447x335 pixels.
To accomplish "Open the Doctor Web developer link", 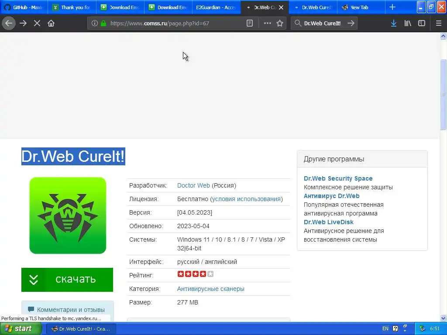I will 193,185.
